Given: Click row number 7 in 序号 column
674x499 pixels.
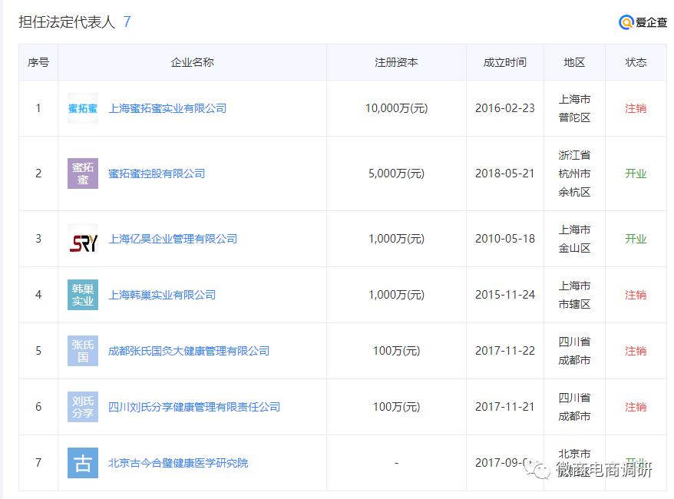Looking at the screenshot, I should click(38, 463).
